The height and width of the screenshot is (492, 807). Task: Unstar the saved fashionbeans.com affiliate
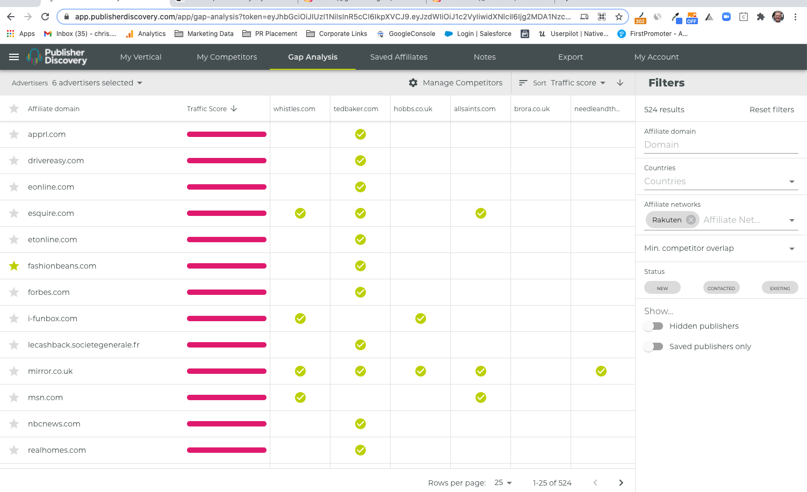coord(14,266)
